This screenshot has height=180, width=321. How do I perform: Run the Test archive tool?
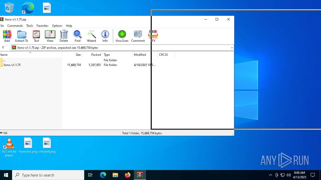(36, 36)
